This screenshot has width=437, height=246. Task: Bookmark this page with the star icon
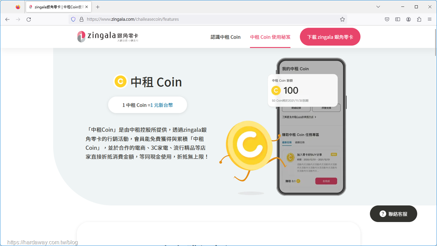pos(342,19)
